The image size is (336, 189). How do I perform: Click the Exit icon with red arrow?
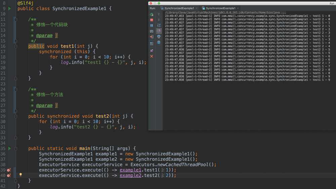(152, 37)
